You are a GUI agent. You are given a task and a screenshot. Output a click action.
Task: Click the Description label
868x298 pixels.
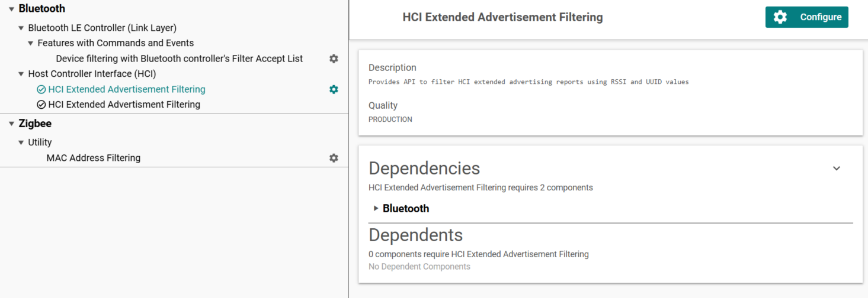392,67
